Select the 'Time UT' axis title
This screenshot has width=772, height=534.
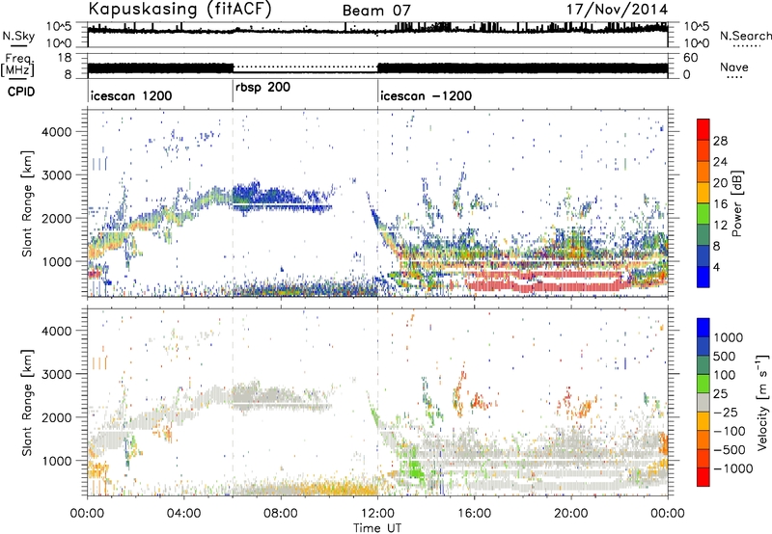(377, 527)
